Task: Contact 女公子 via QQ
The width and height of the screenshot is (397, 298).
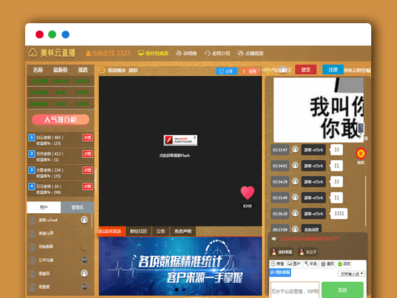Action: [x=308, y=252]
